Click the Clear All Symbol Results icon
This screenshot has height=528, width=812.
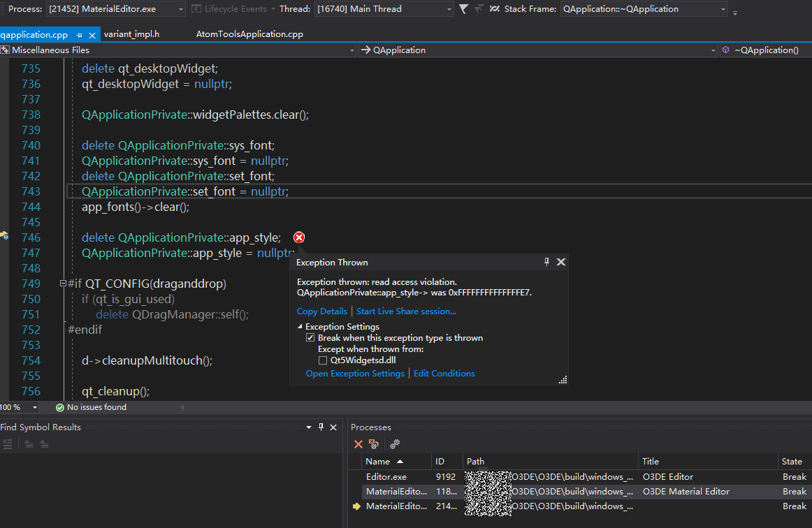point(8,443)
